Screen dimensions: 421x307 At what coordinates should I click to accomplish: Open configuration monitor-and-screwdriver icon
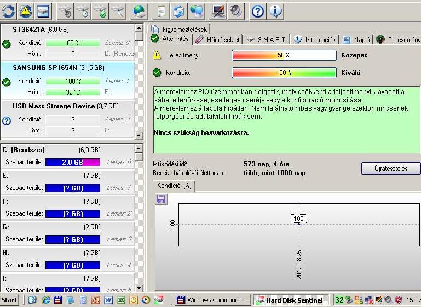(218, 11)
